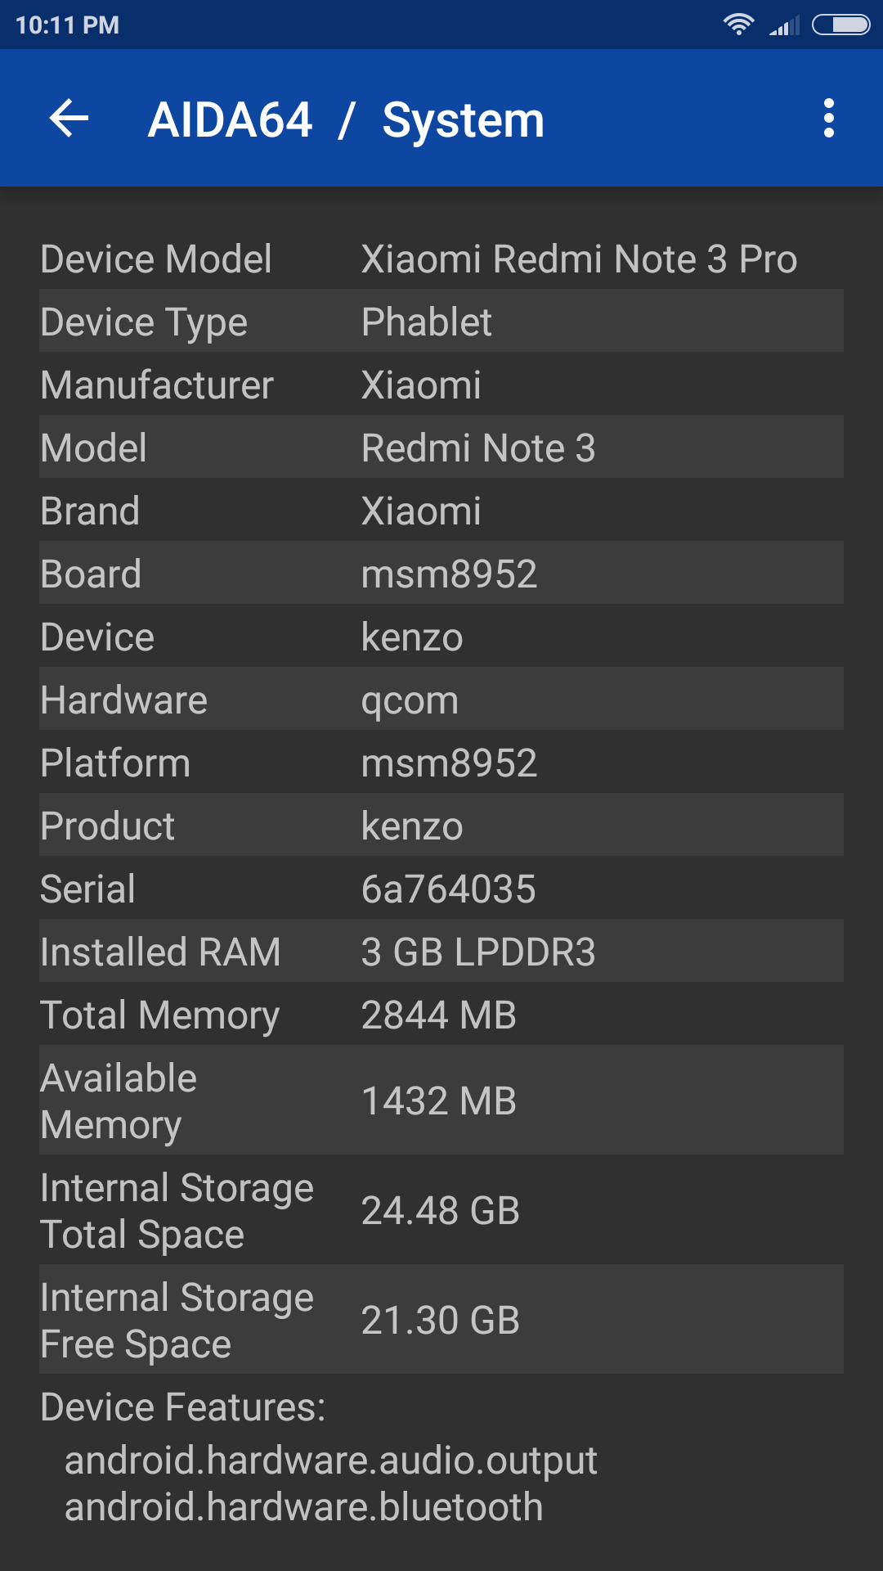The height and width of the screenshot is (1571, 883).
Task: Tap the cellular signal strength icon
Action: 784,26
